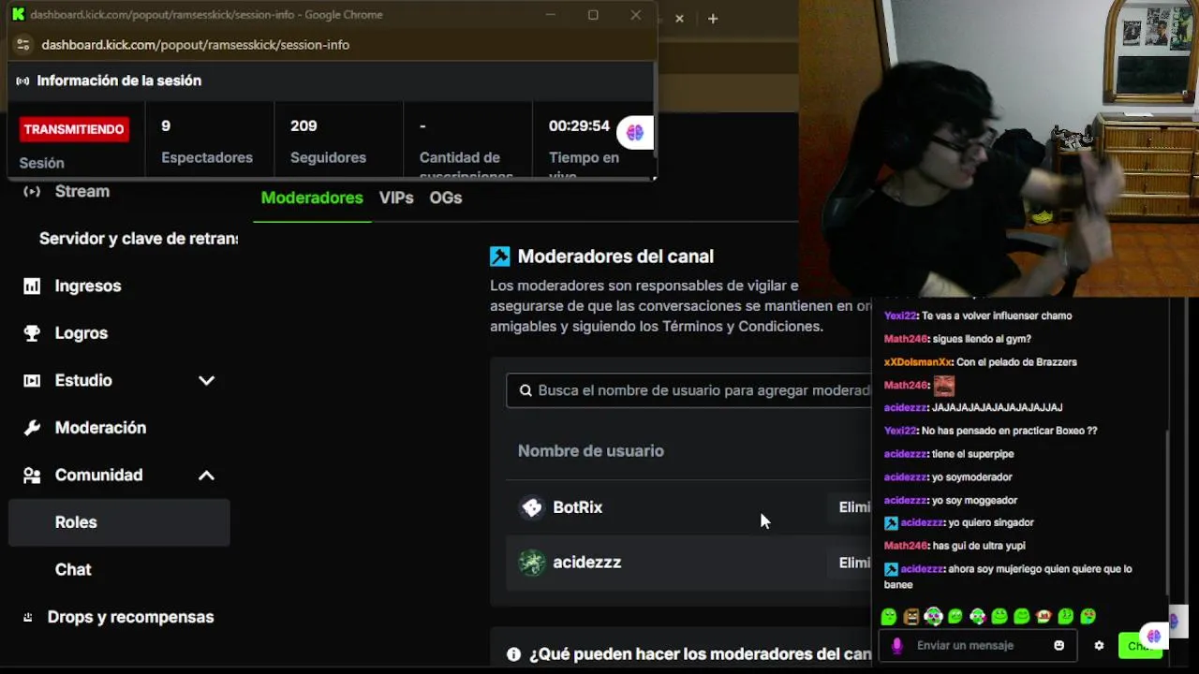Image resolution: width=1199 pixels, height=674 pixels.
Task: Click hammer icon beside Moderadores del canal
Action: (x=500, y=256)
